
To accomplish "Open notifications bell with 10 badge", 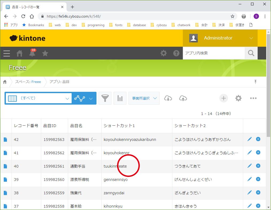I will [x=32, y=53].
